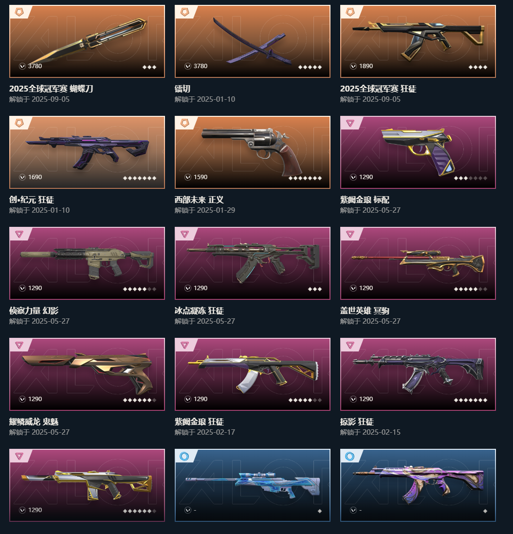Click the pink triangle tier icon on 紫阙金琅 标配
Viewport: 513px width, 534px height.
pyautogui.click(x=350, y=123)
